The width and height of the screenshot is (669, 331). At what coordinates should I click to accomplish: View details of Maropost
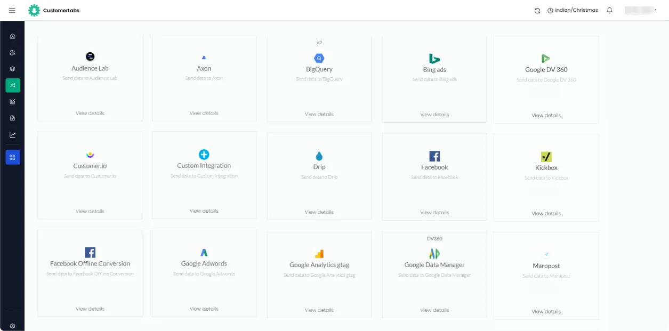tap(546, 312)
